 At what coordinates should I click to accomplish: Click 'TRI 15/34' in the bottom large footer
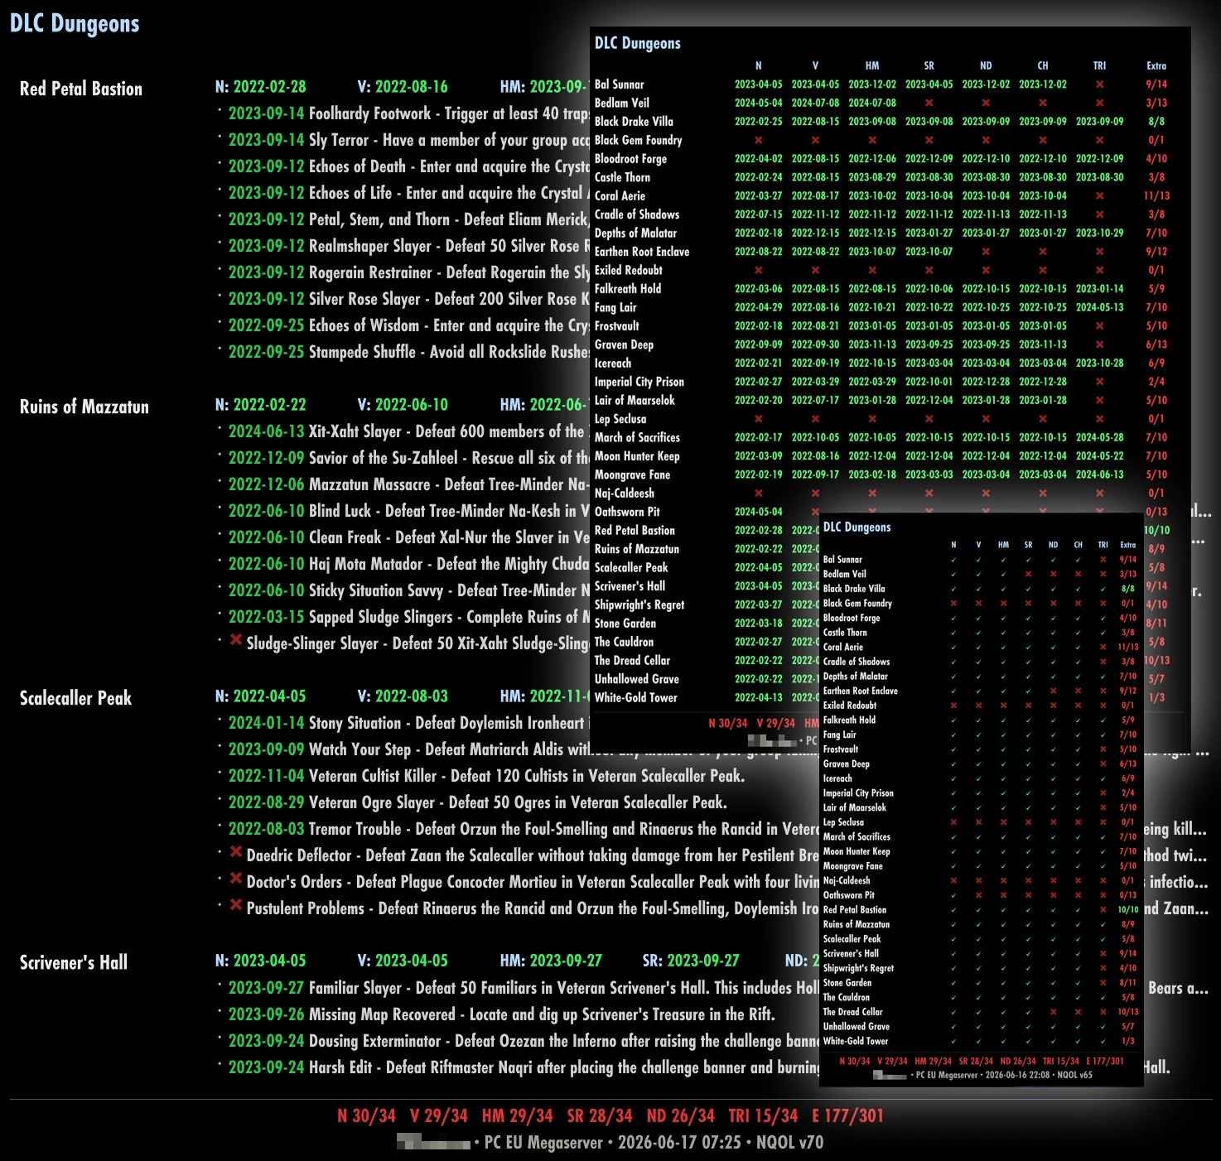tap(763, 1116)
